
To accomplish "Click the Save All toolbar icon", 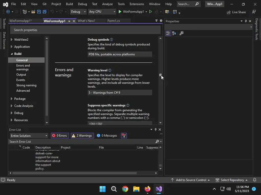I will (44, 12).
